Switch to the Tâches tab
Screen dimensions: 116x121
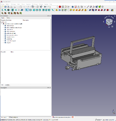pyautogui.click(x=8, y=18)
